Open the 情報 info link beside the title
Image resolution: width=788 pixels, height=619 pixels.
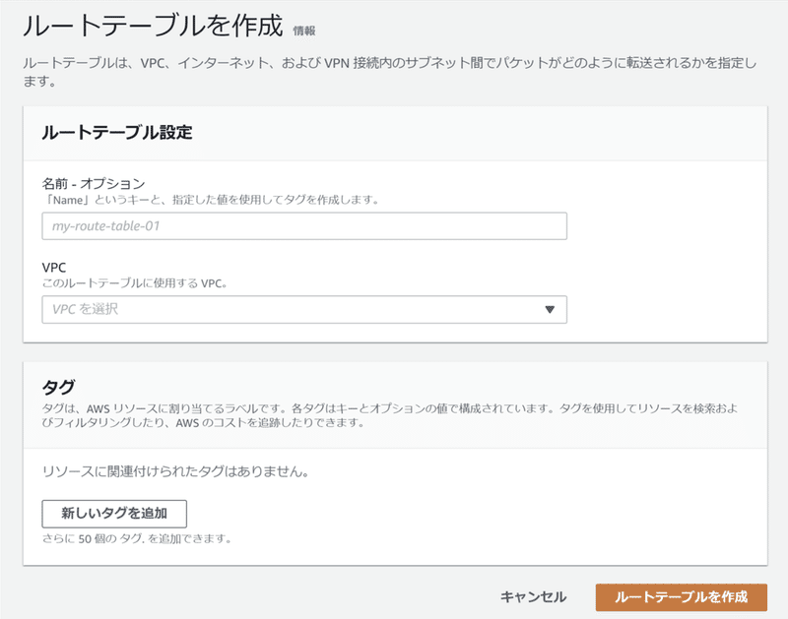click(x=304, y=31)
